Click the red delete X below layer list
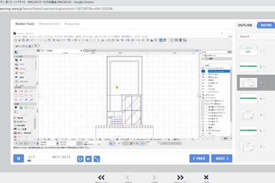 (x=212, y=138)
